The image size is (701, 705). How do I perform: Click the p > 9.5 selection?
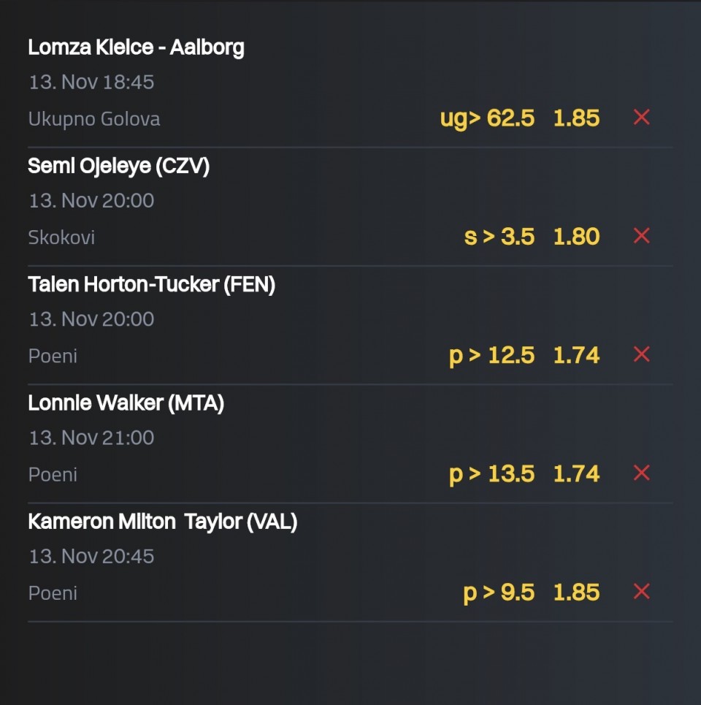[499, 592]
